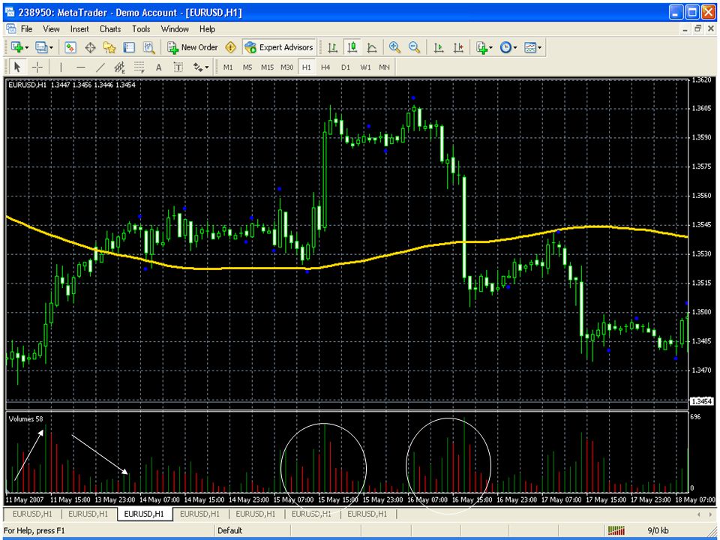720x540 pixels.
Task: Click the 'Volumes 58' indicator label
Action: click(x=26, y=418)
